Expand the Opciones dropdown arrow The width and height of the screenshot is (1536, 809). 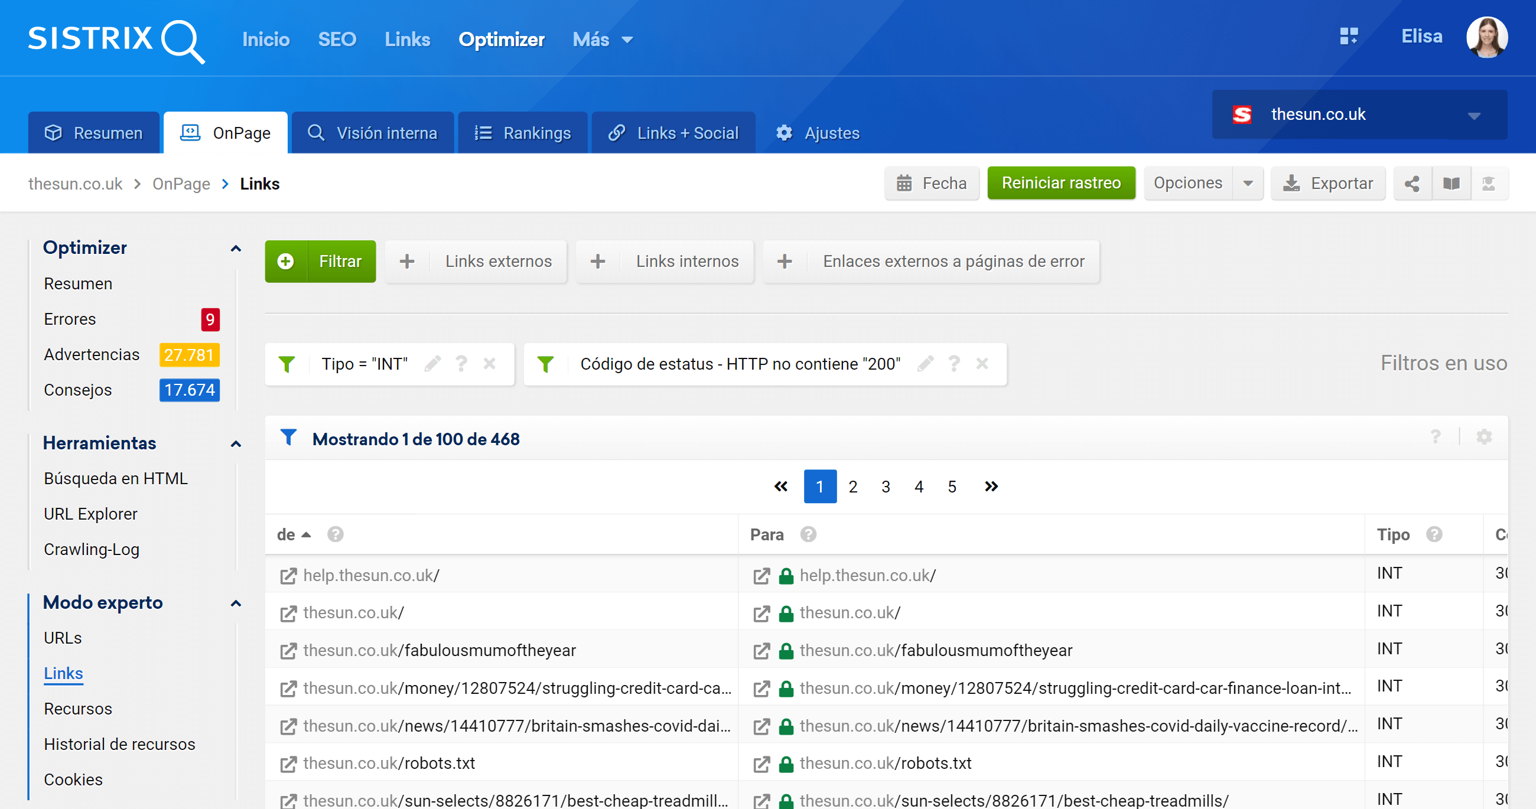pyautogui.click(x=1248, y=184)
